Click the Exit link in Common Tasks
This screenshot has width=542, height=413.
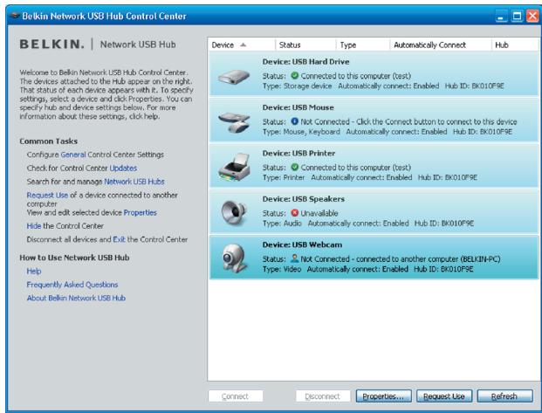(x=119, y=239)
